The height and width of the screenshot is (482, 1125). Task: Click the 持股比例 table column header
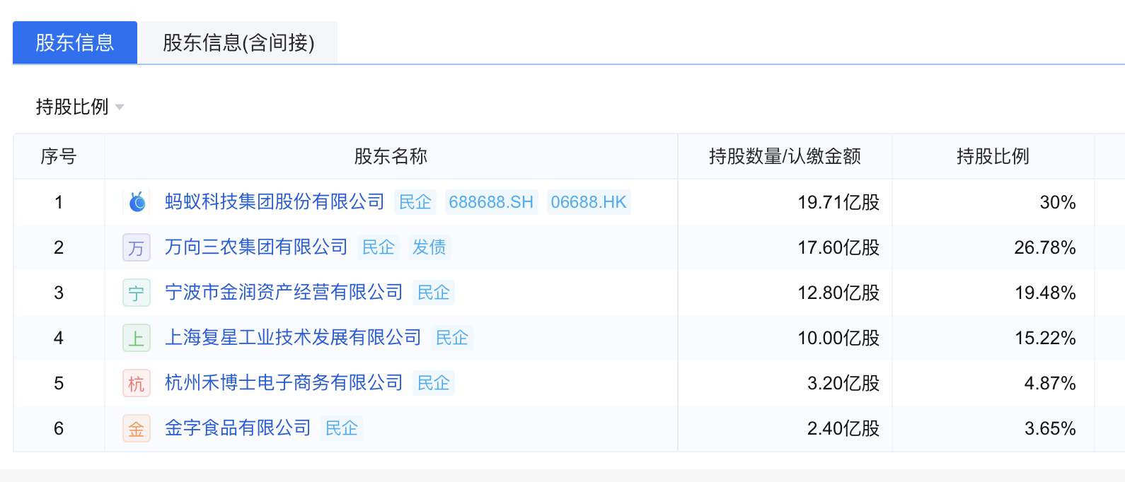click(x=993, y=156)
